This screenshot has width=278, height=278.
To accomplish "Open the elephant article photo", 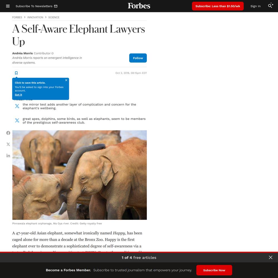I will point(80,175).
